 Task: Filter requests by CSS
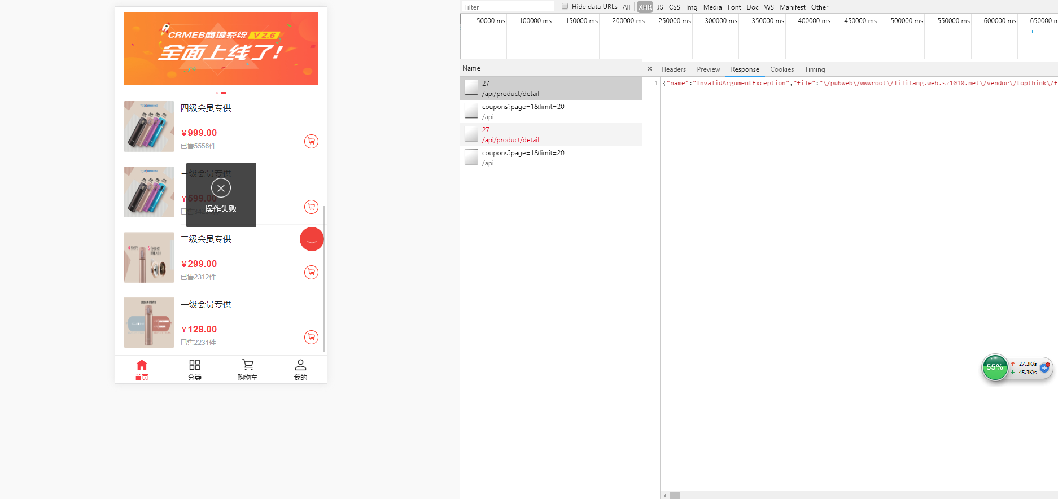[675, 7]
